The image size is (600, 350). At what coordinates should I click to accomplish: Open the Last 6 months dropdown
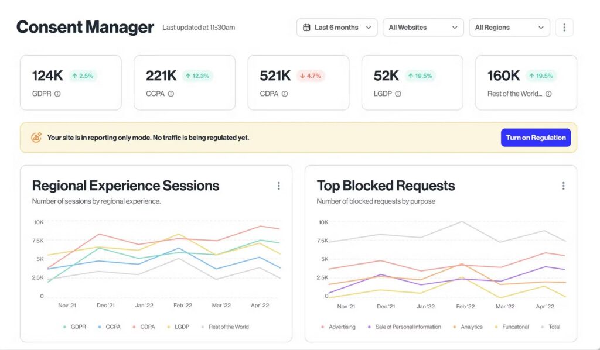coord(337,28)
